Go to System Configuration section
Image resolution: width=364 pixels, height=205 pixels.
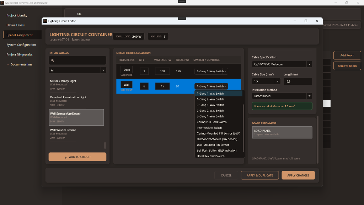[21, 44]
